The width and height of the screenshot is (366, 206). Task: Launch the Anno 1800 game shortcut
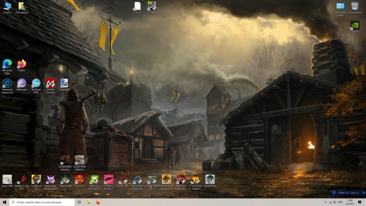pyautogui.click(x=7, y=181)
